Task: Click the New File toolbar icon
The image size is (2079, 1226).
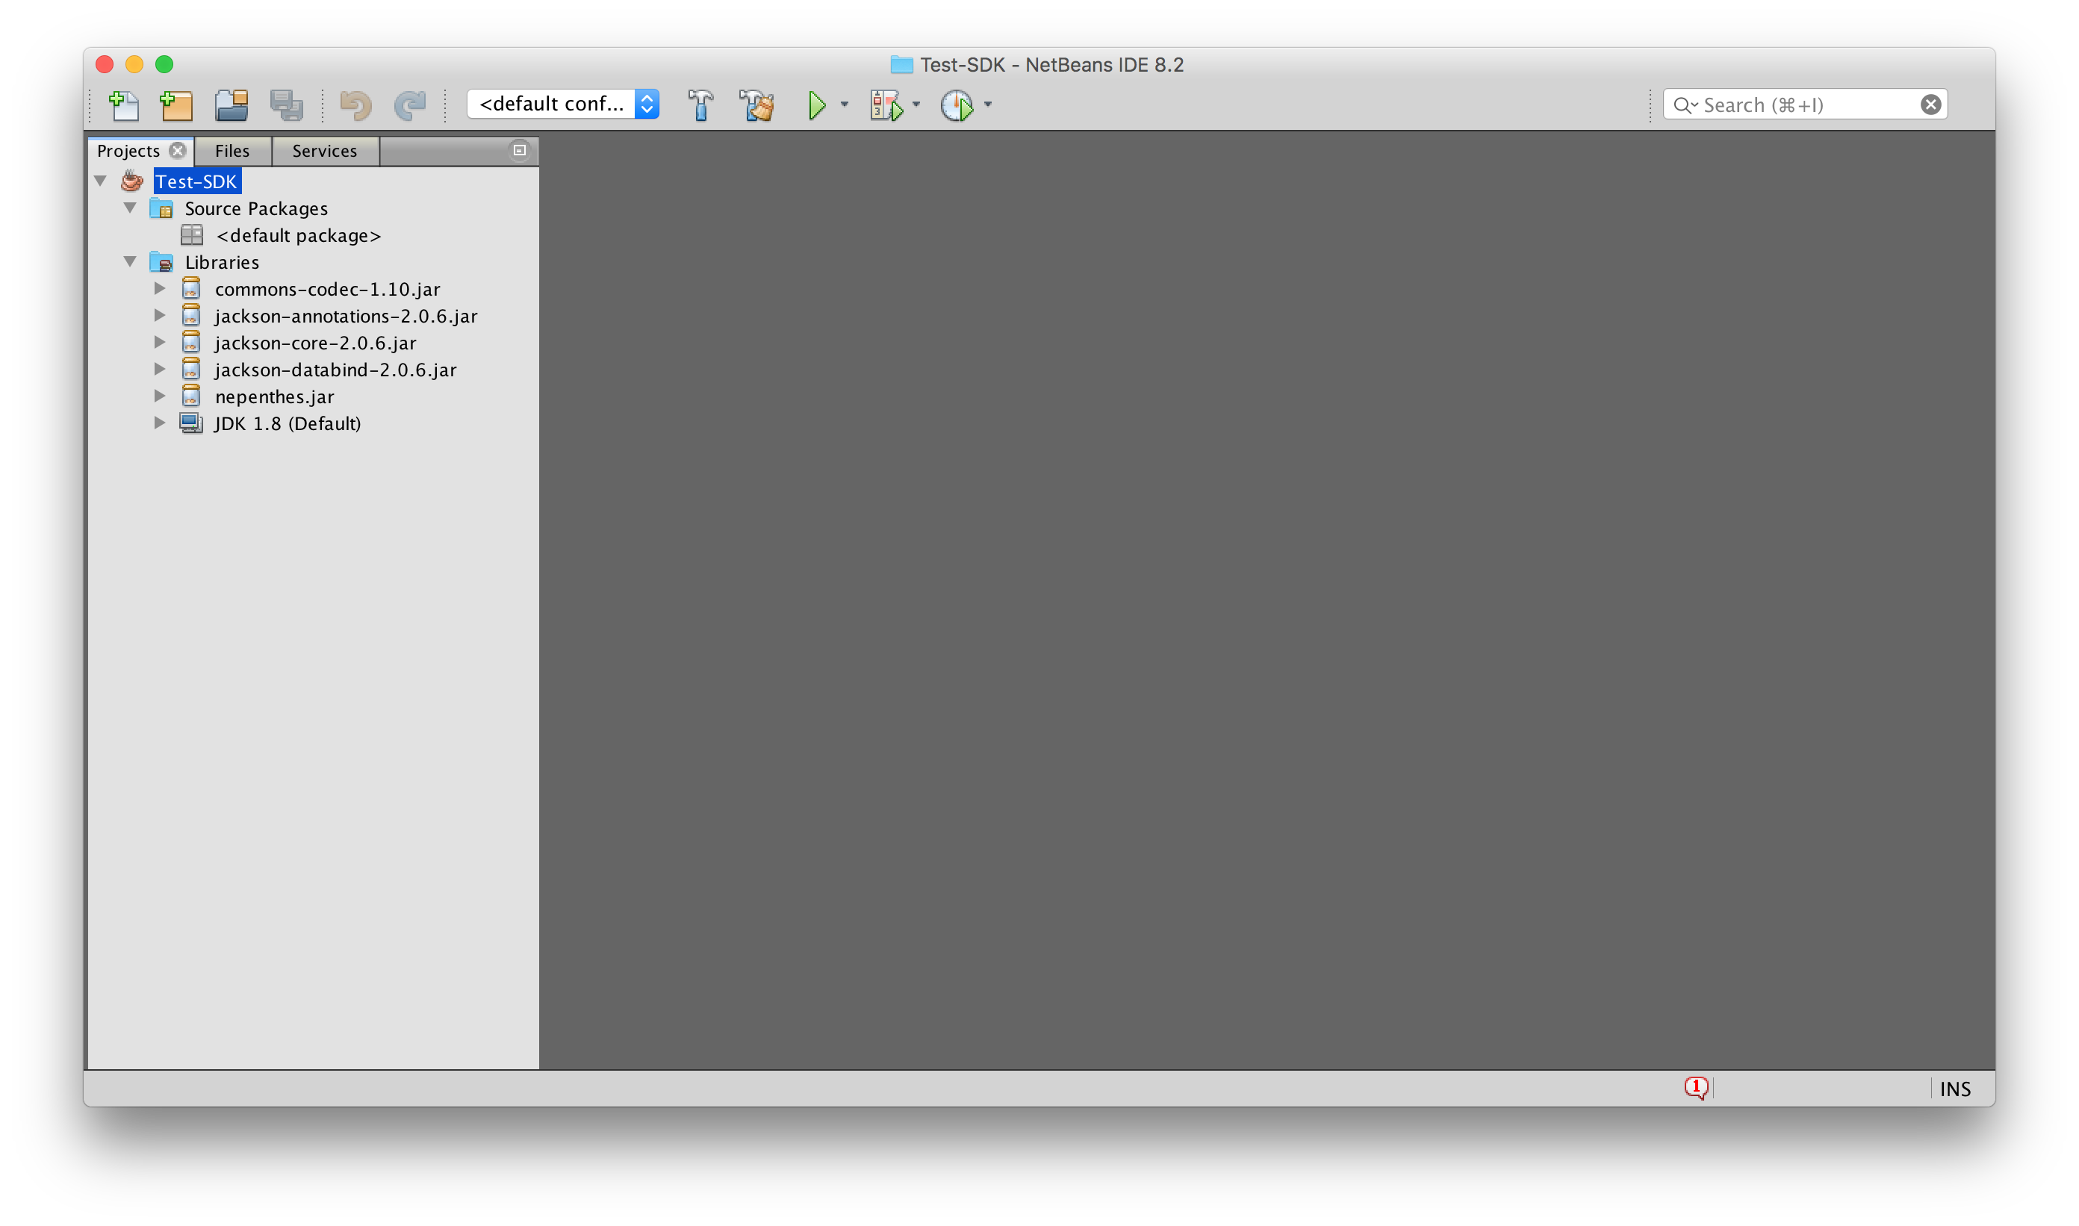Action: 124,105
